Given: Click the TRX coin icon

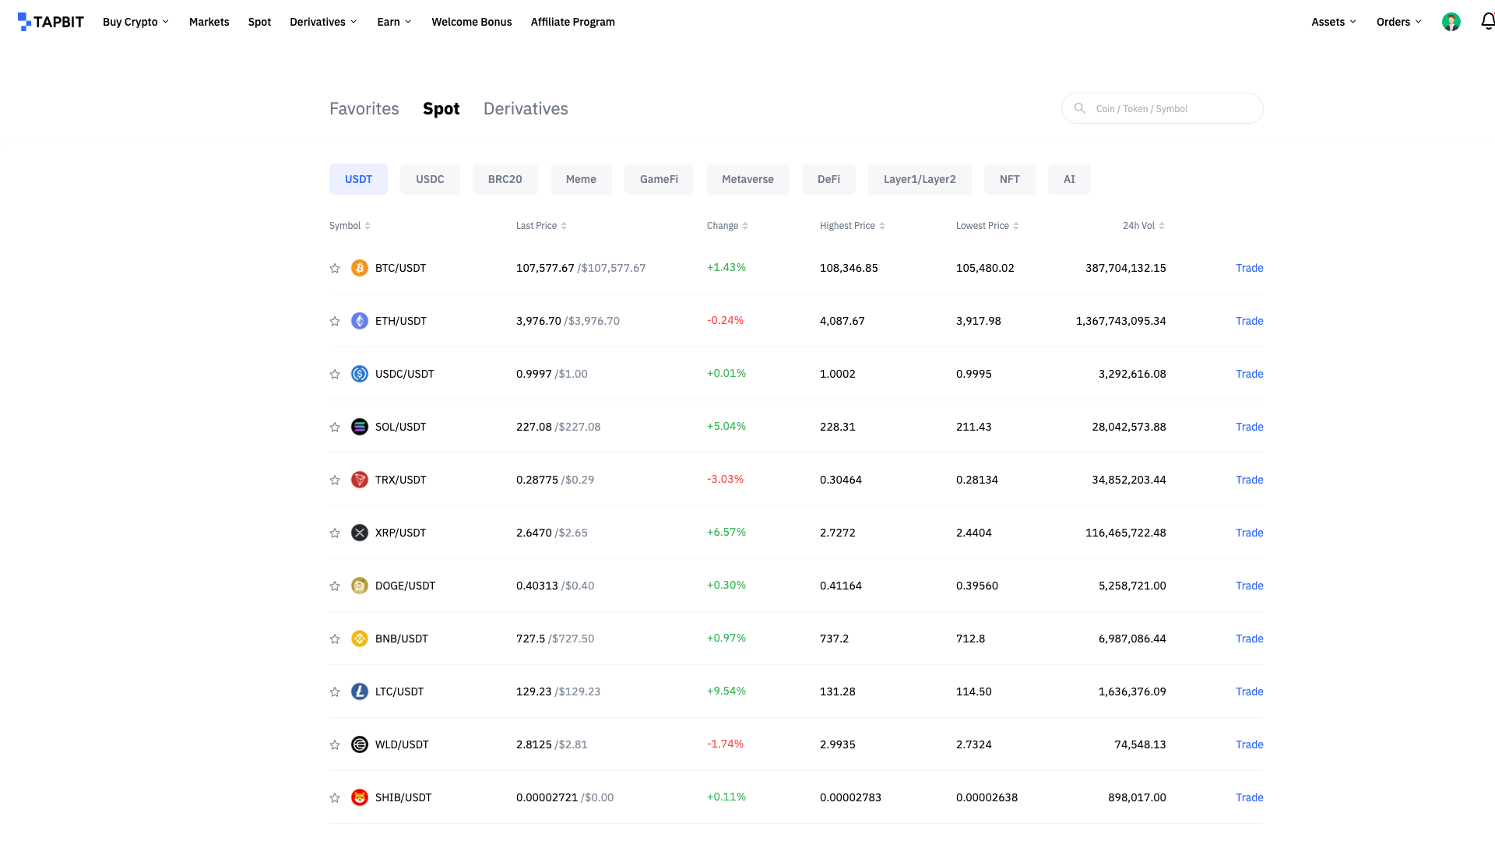Looking at the screenshot, I should pos(359,480).
